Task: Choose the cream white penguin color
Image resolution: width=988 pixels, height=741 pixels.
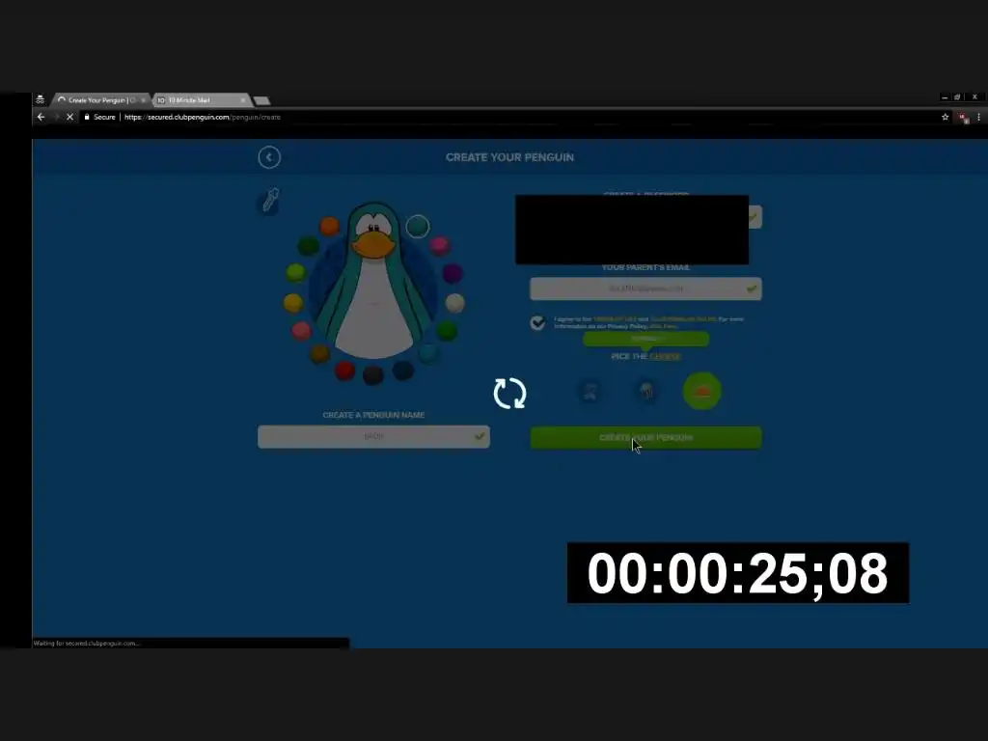Action: point(455,303)
